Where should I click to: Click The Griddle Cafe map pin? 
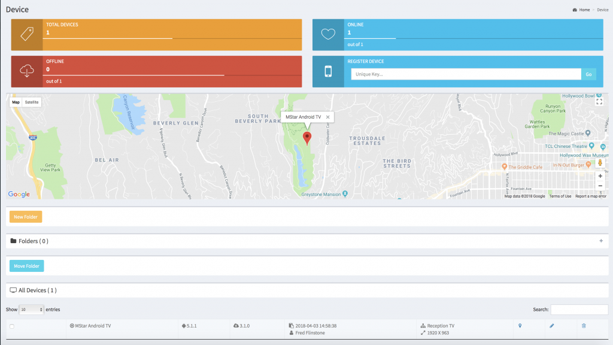504,167
